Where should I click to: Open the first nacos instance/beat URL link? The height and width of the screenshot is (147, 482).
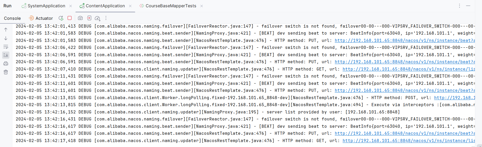[x=405, y=40]
